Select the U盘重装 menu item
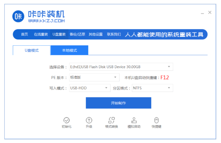The height and width of the screenshot is (143, 221). pyautogui.click(x=59, y=34)
